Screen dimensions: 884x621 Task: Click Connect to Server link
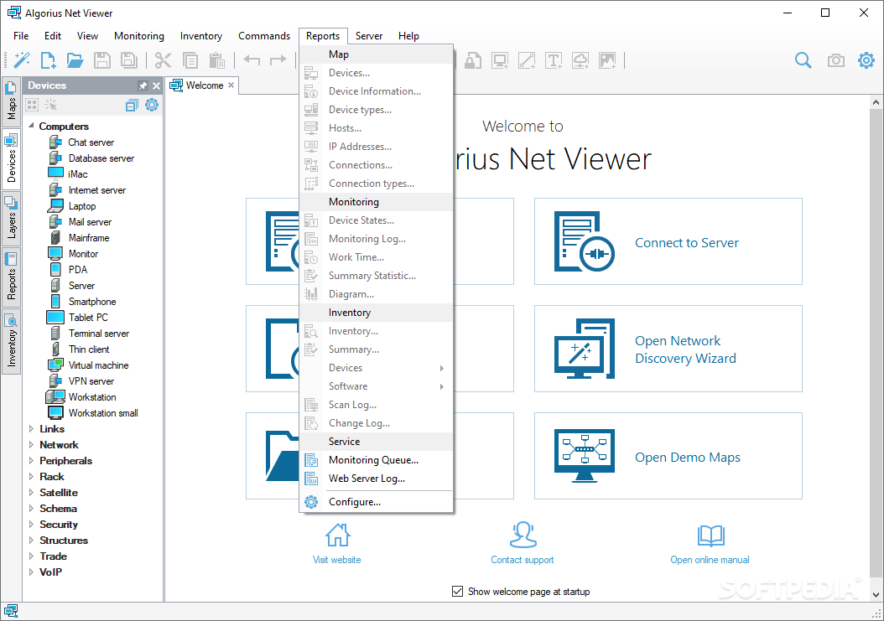point(687,242)
